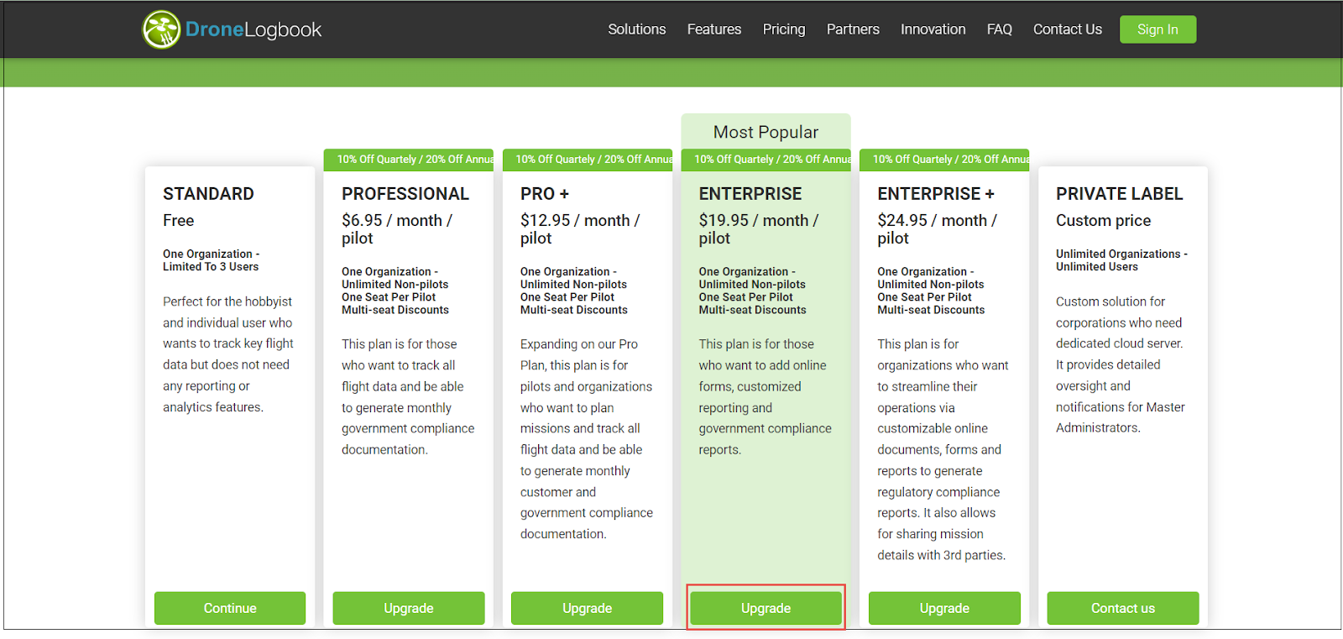The height and width of the screenshot is (639, 1343).
Task: Go to the Pricing page
Action: point(784,29)
